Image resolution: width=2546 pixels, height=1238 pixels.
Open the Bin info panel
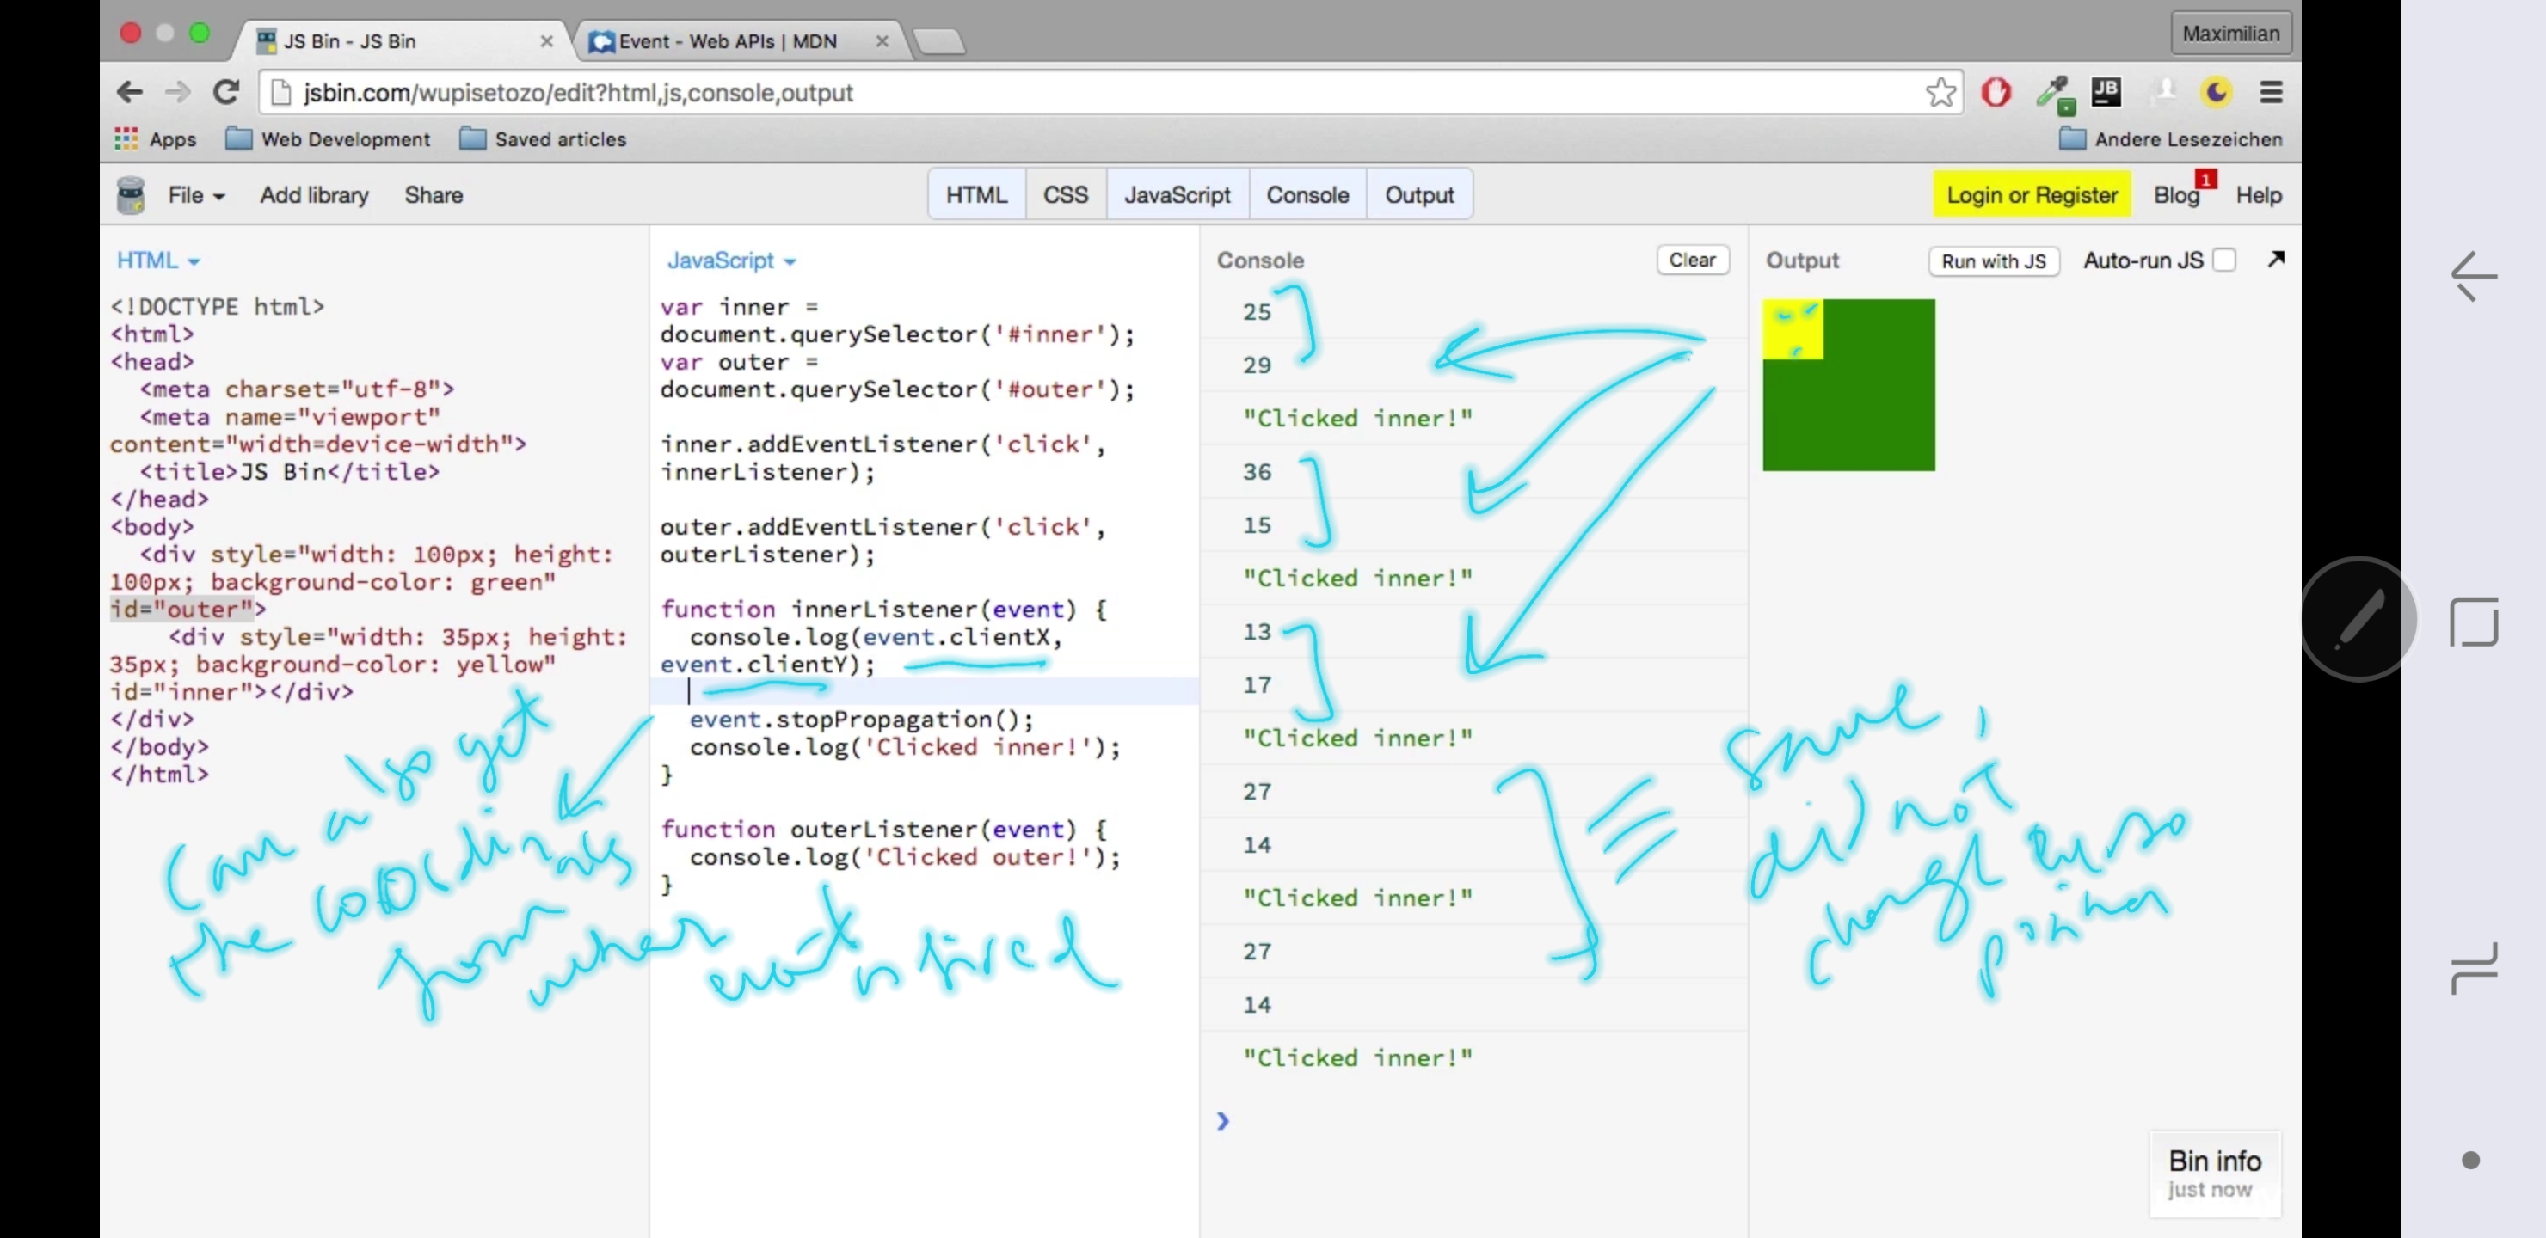[x=2214, y=1173]
